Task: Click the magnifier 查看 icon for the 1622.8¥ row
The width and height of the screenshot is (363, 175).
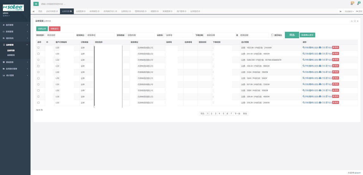Action: click(304, 47)
